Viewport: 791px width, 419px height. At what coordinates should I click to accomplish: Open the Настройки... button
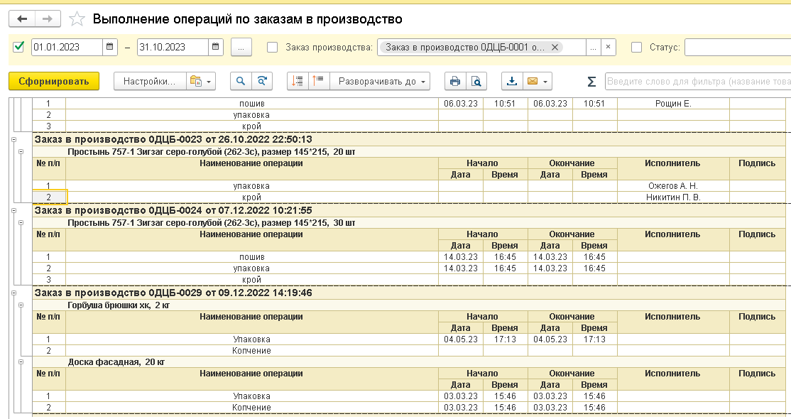pos(149,82)
